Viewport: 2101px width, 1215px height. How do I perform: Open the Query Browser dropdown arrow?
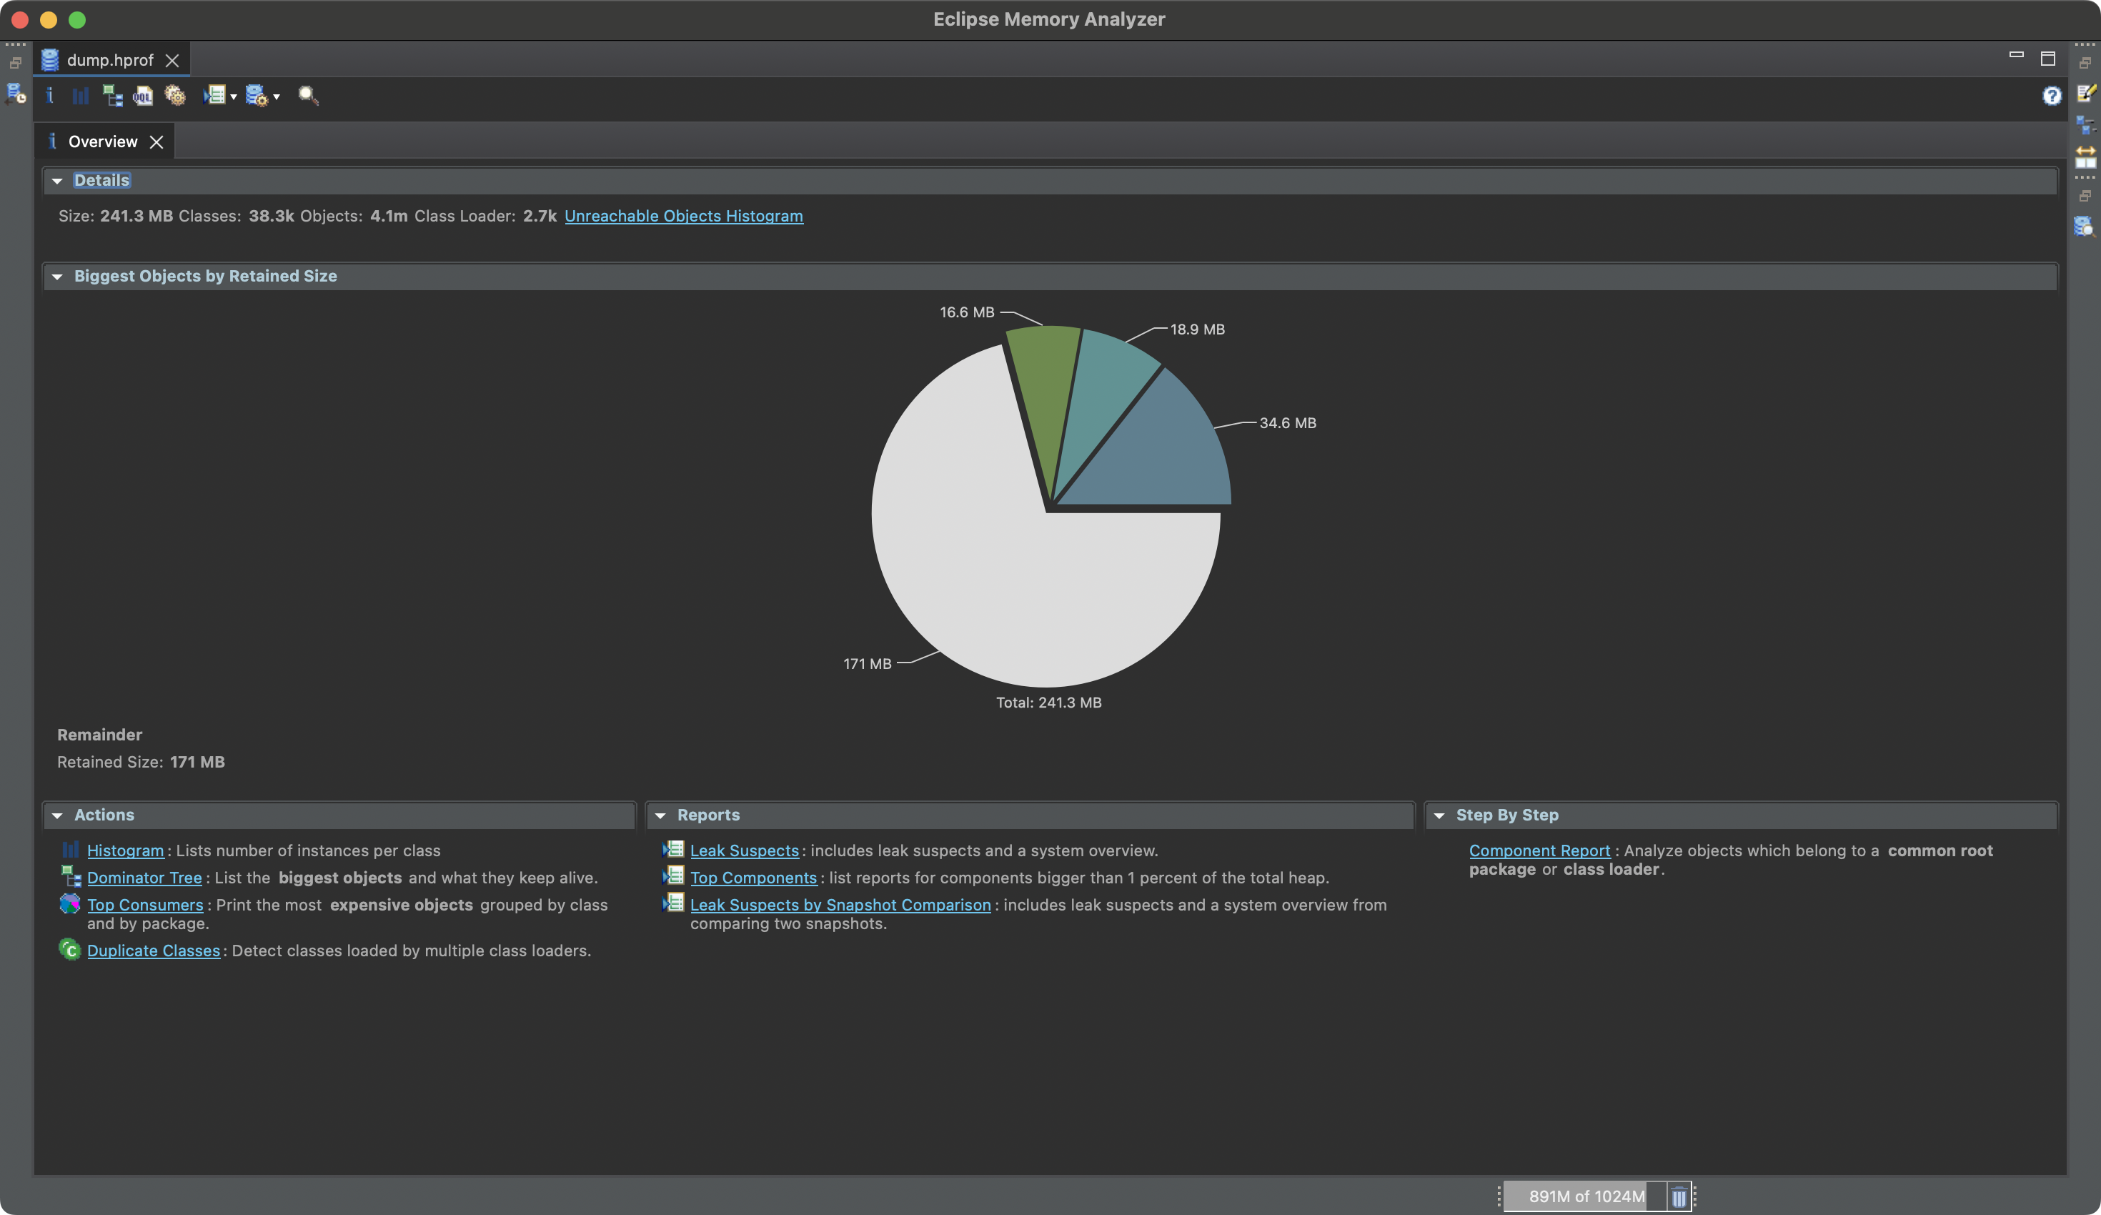pos(277,96)
